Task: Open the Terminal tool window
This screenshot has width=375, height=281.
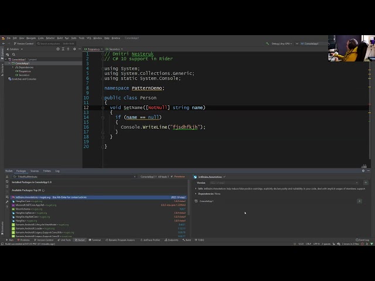Action: 95,240
